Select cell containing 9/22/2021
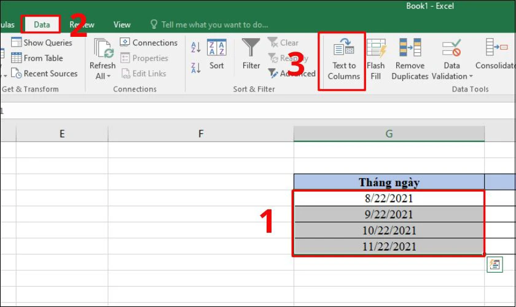 pos(389,214)
